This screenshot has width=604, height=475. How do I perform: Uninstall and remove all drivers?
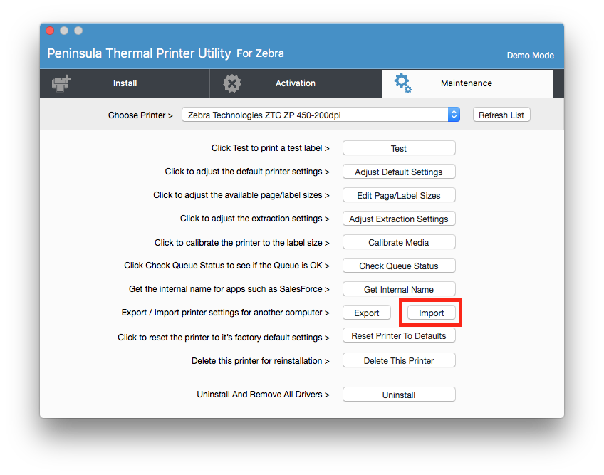(399, 395)
